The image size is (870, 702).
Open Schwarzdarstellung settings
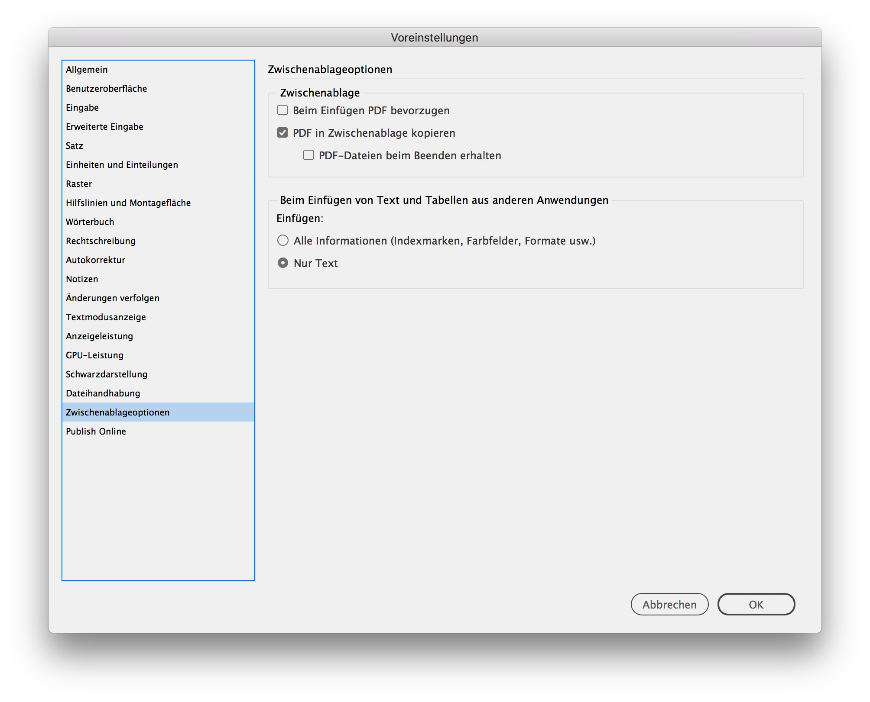(107, 374)
